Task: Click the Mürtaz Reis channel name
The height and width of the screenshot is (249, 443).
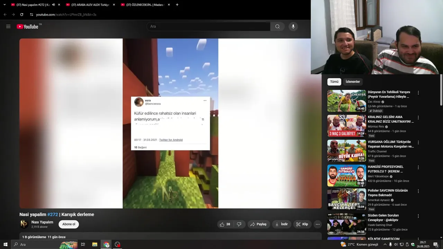Action: click(x=376, y=127)
